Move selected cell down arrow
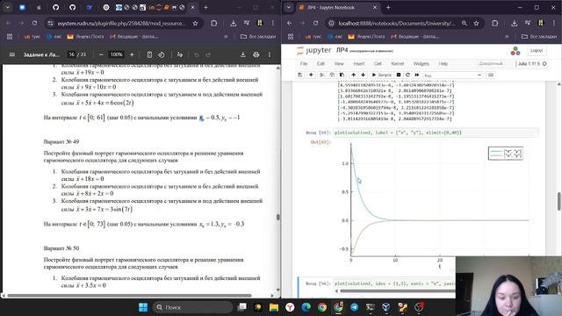Viewport: 562px width, 316px height. coord(363,75)
